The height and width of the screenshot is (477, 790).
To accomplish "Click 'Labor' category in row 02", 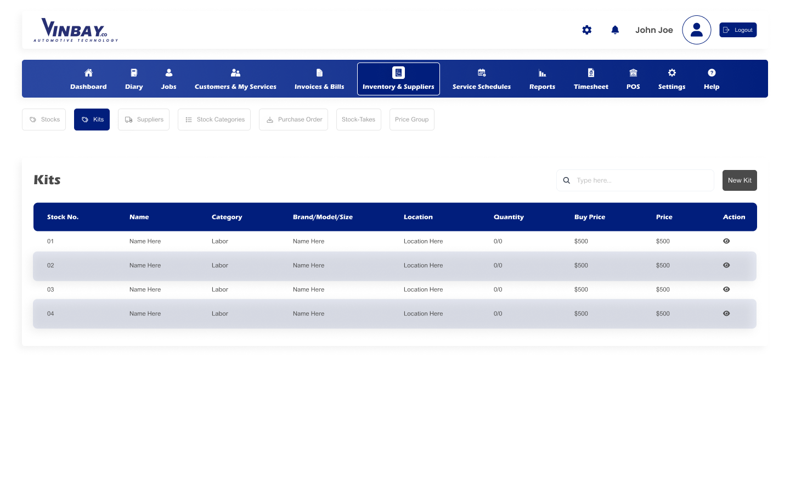I will click(220, 265).
